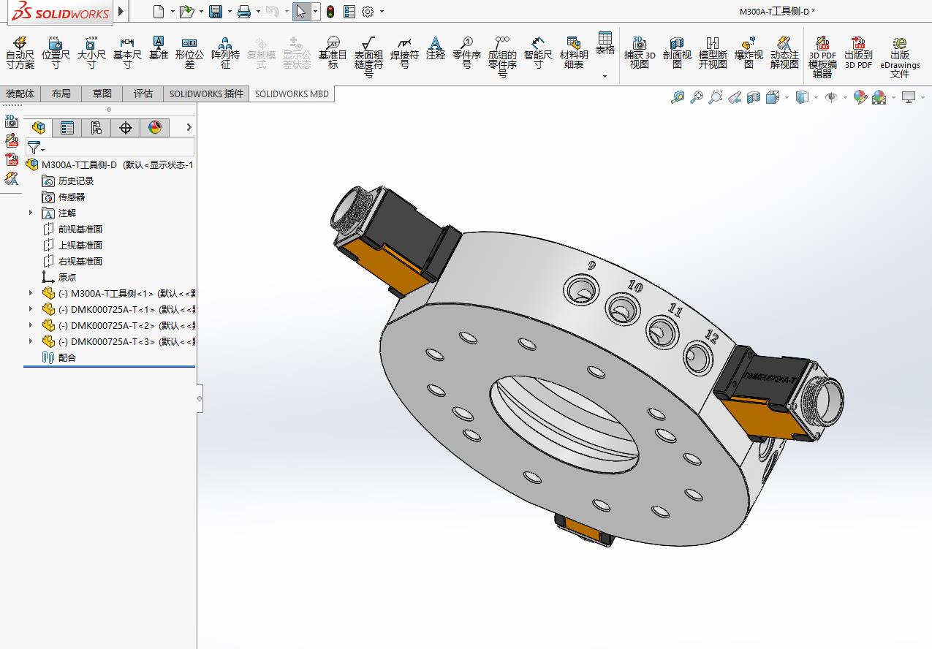Open the FeatureManager design tree tab

38,128
